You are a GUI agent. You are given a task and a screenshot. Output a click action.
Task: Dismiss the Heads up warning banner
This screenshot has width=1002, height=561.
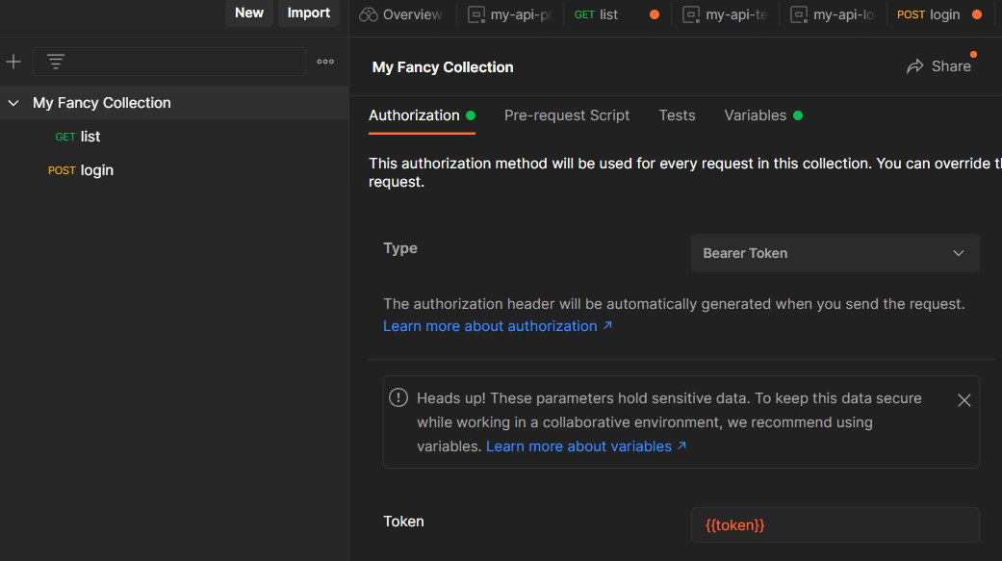click(963, 400)
